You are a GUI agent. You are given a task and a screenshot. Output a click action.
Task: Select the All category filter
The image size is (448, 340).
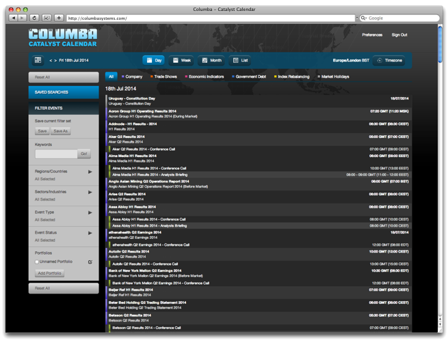pos(111,76)
